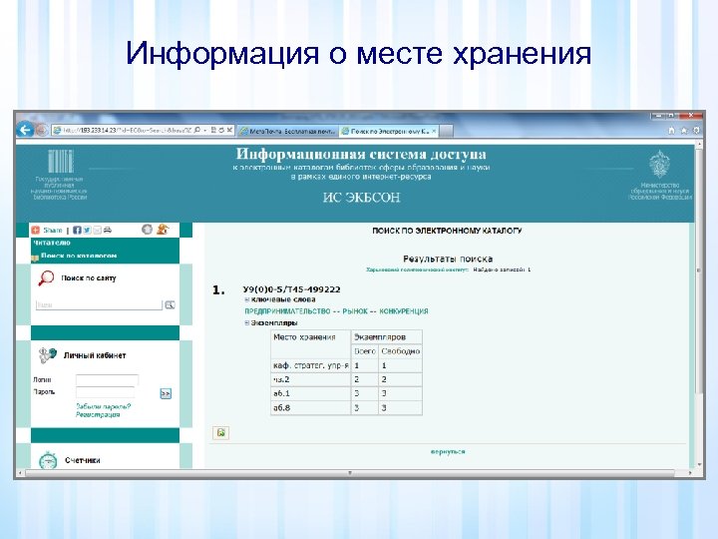The width and height of the screenshot is (718, 539).
Task: Click the orange Share plus icon
Action: pyautogui.click(x=35, y=231)
